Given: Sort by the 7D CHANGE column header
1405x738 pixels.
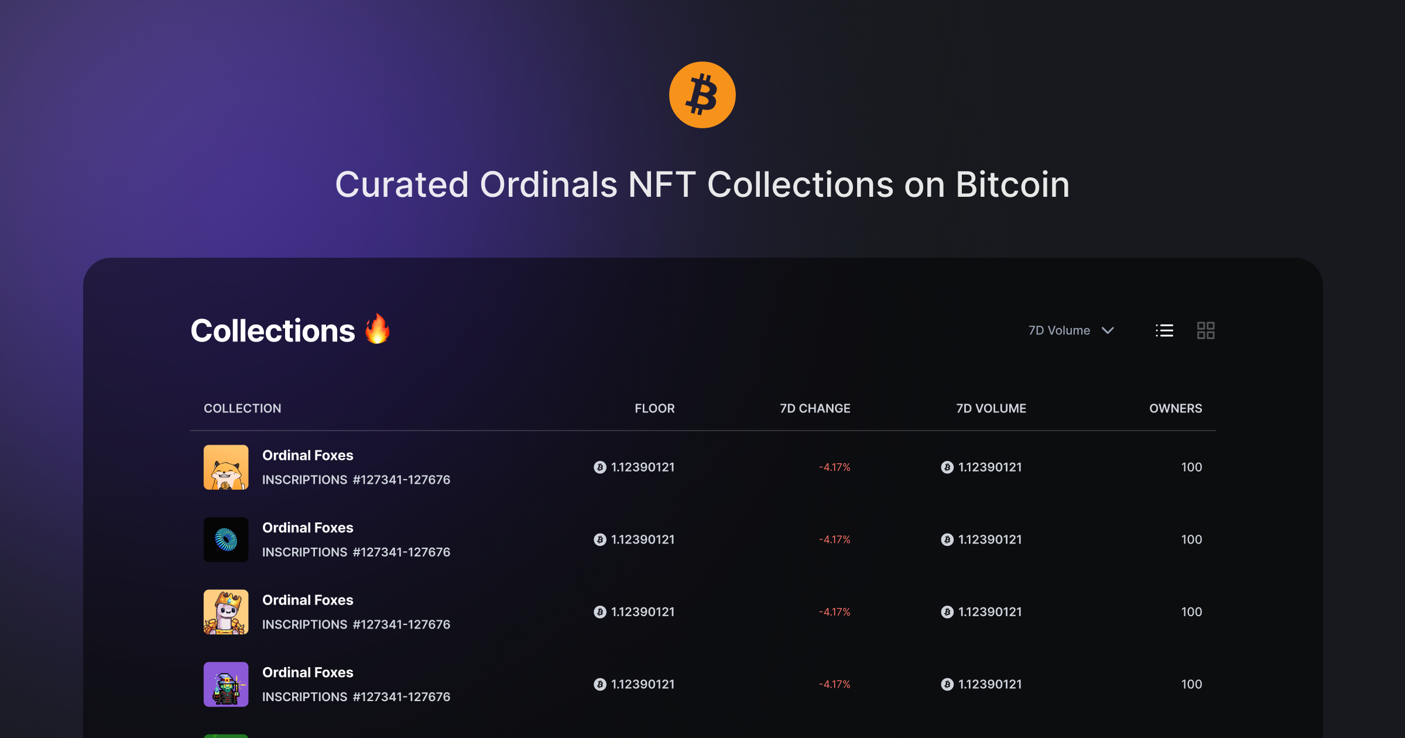Looking at the screenshot, I should tap(815, 408).
